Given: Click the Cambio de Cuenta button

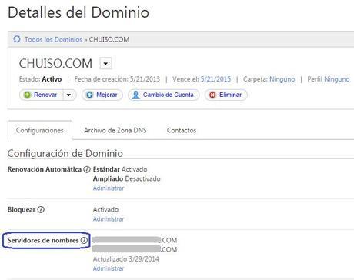Looking at the screenshot, I should click(163, 95).
